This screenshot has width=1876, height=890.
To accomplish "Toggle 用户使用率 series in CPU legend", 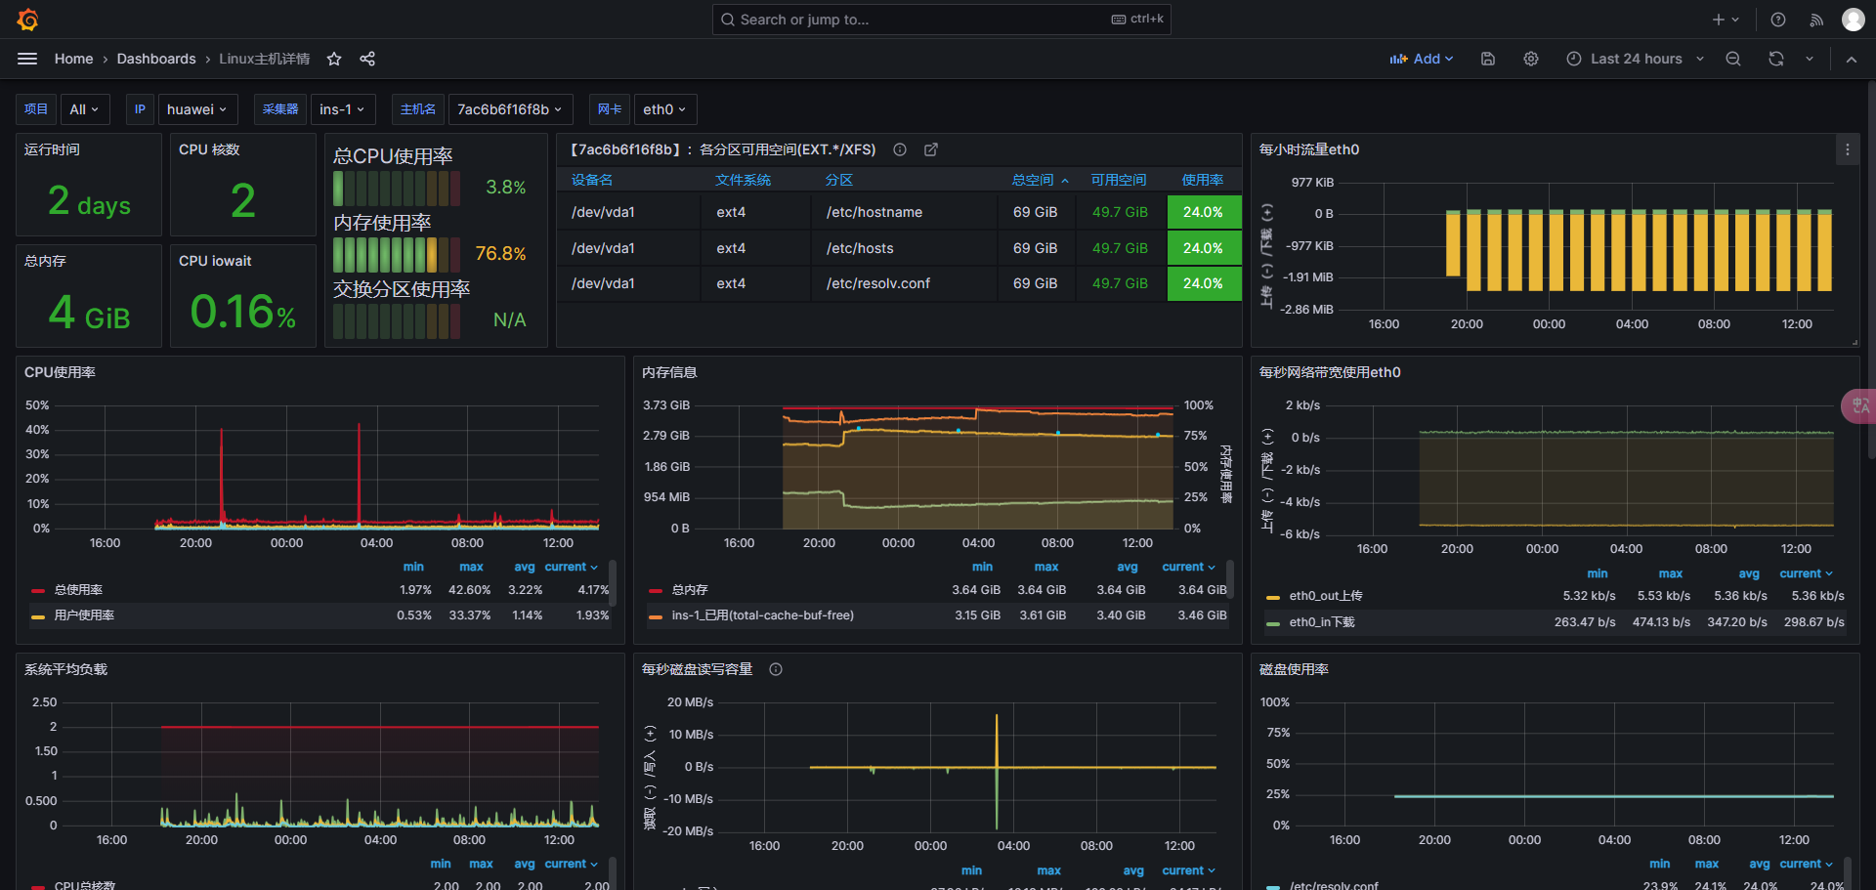I will pos(84,615).
